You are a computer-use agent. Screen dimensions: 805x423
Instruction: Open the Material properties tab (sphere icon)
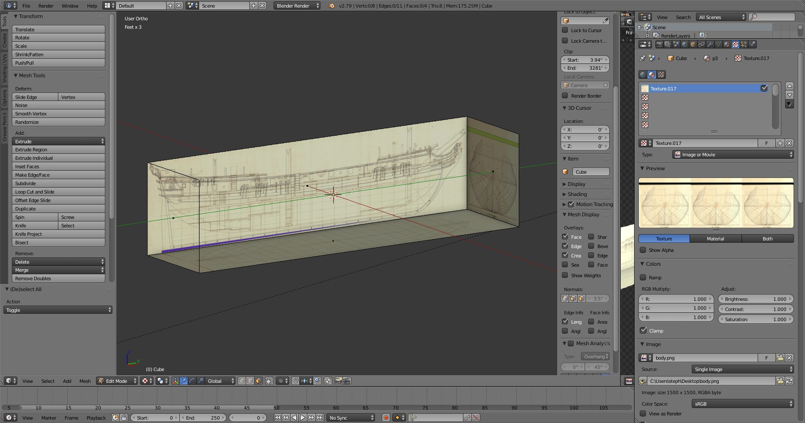click(727, 44)
